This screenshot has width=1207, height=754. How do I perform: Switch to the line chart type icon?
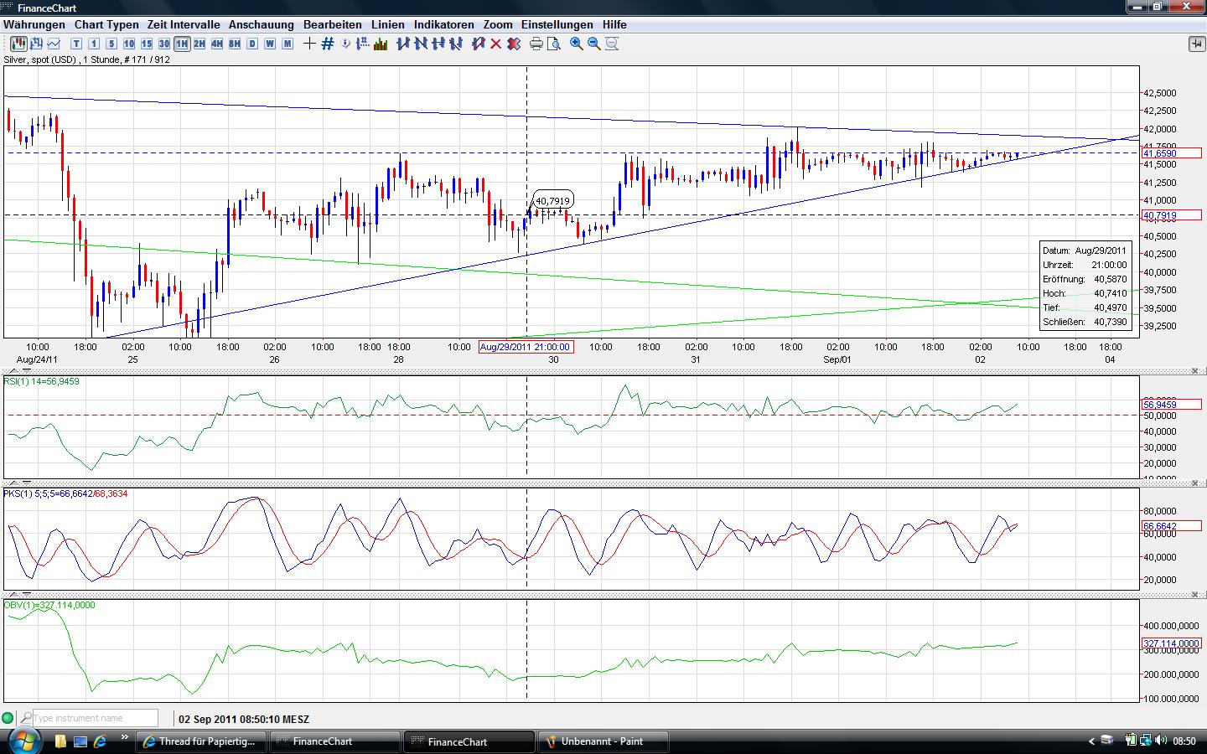(x=54, y=44)
